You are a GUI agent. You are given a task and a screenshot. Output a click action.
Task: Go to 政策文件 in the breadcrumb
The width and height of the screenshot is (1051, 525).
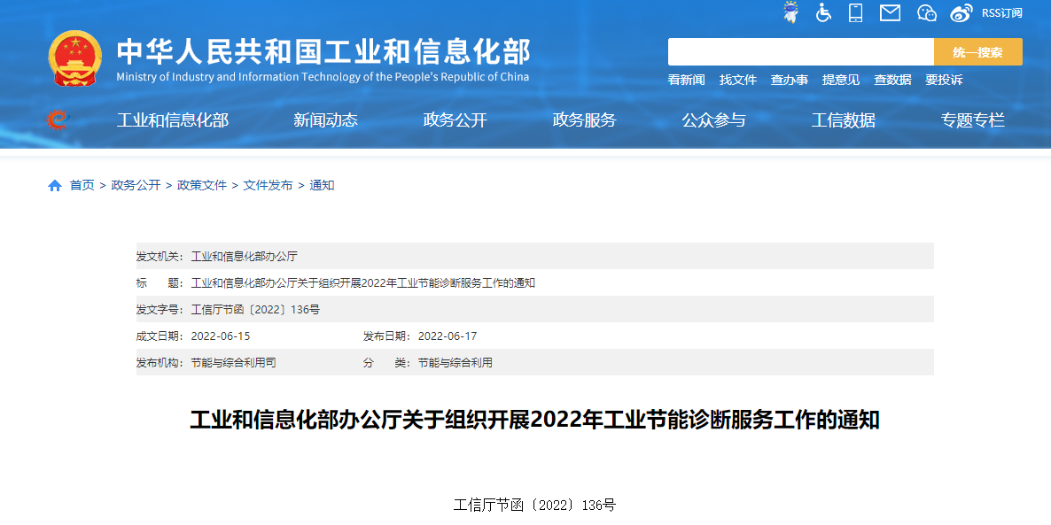click(202, 185)
